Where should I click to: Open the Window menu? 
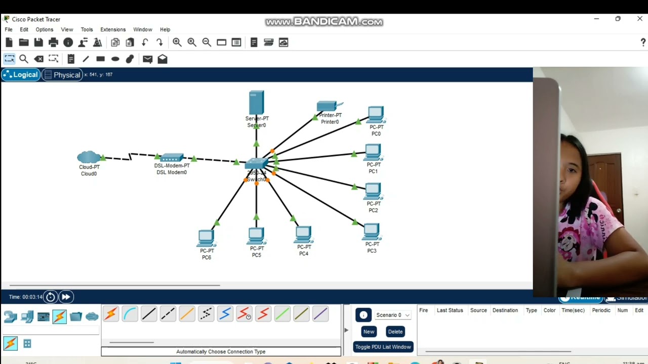pos(142,29)
